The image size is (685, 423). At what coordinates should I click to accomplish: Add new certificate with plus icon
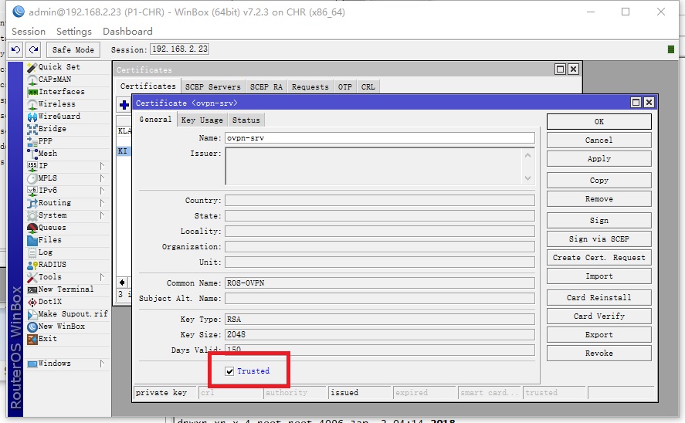pos(124,105)
